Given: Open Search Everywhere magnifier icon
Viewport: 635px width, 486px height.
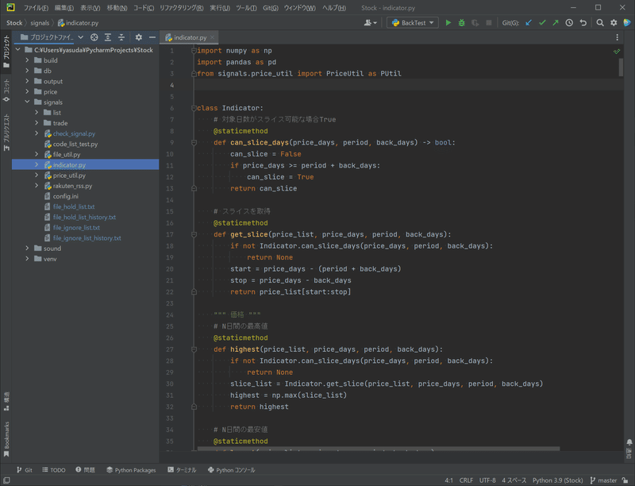Looking at the screenshot, I should [600, 23].
